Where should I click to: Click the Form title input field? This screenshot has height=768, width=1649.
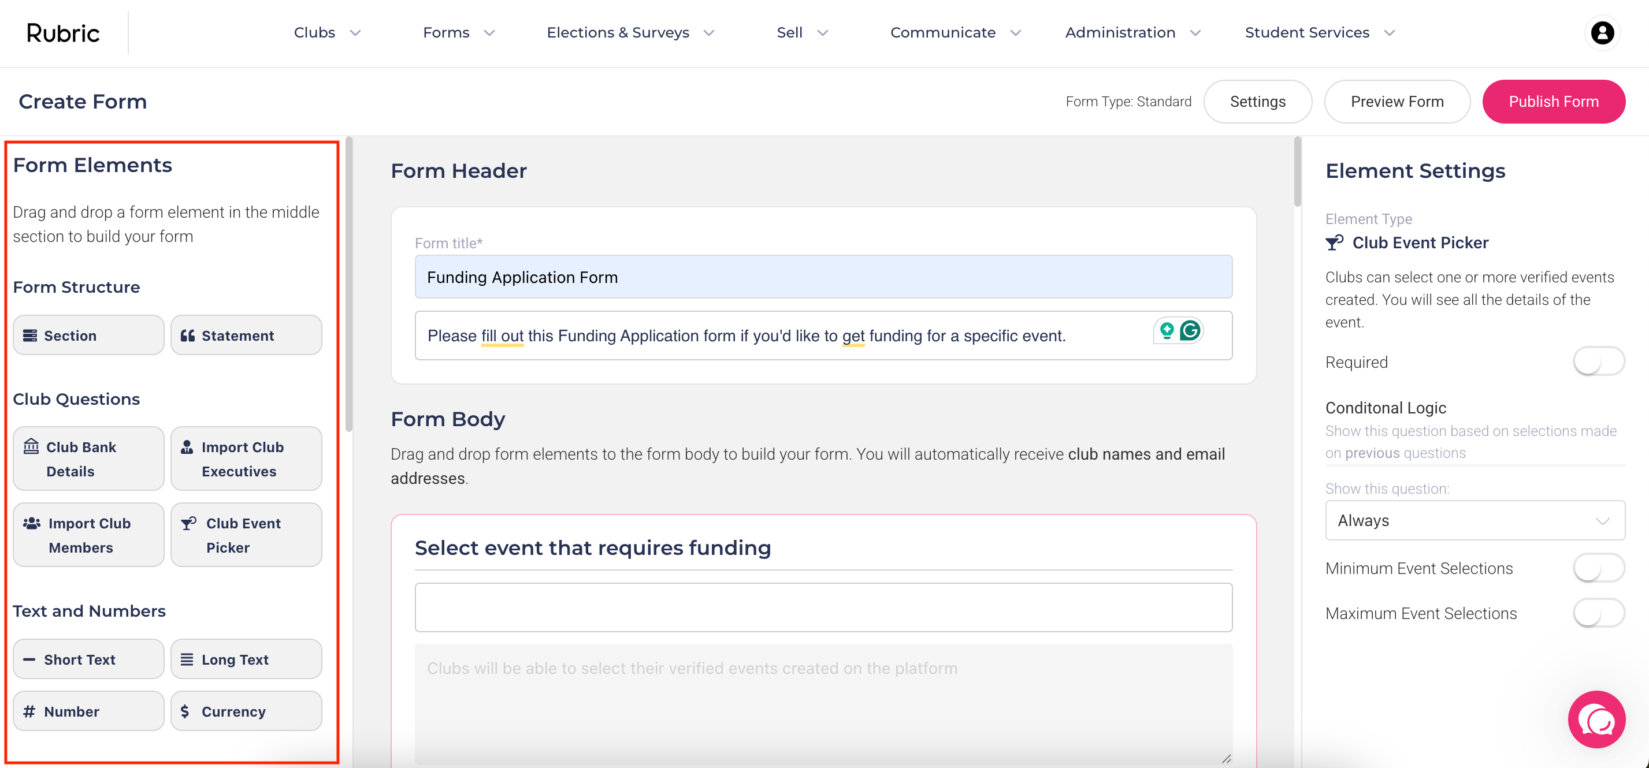[x=823, y=277]
